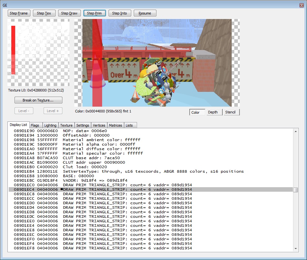Switch to the Lighting tab
307x260 pixels.
50,125
